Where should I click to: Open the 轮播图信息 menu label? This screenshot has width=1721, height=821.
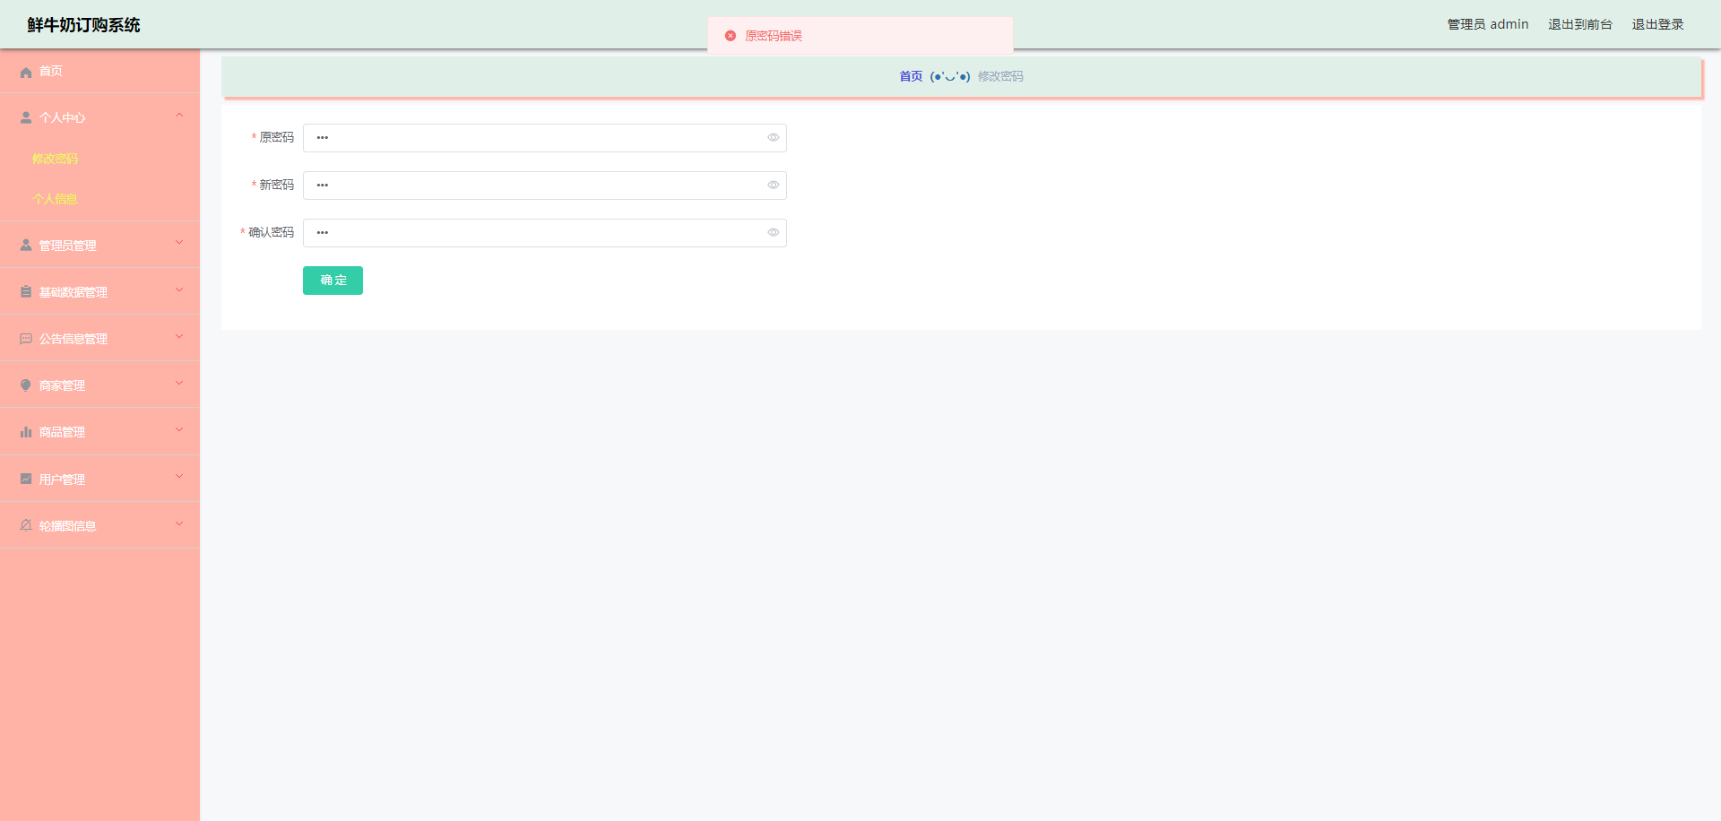click(67, 526)
